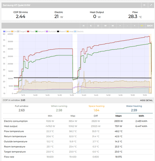The image size is (155, 161).
Task: Click the BACK button
Action: tap(150, 26)
